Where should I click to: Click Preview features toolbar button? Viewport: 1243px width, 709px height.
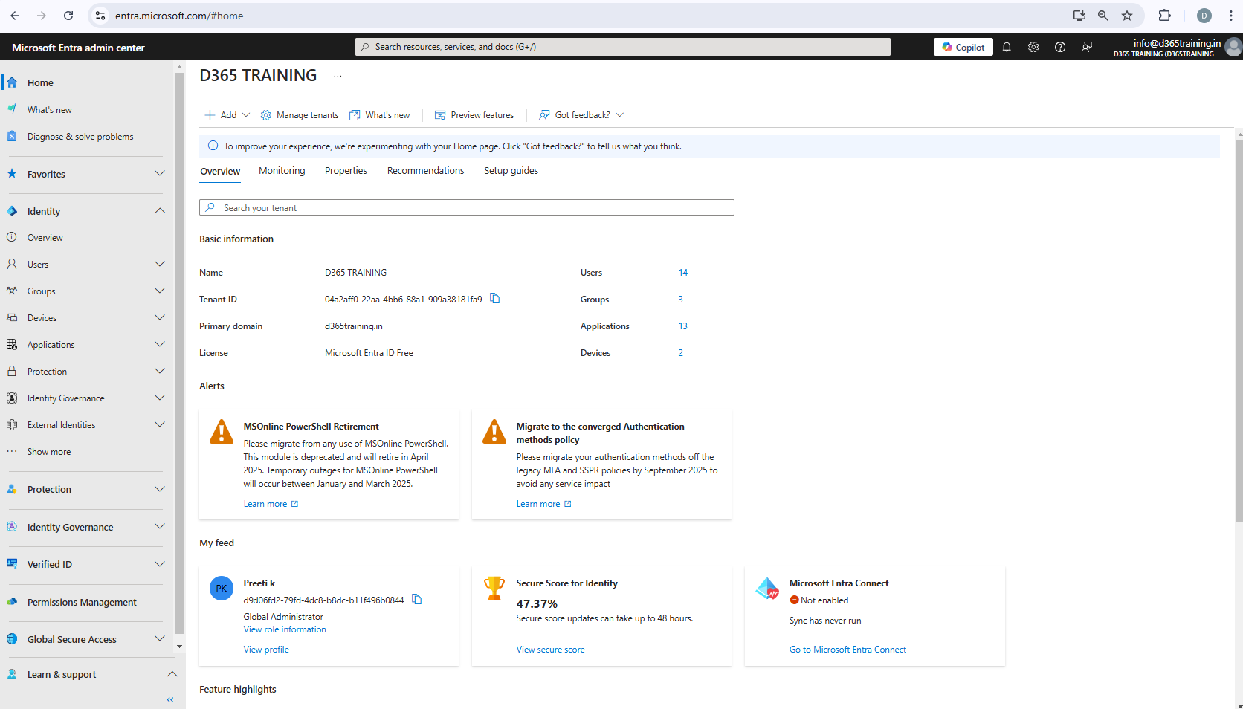[x=474, y=115]
